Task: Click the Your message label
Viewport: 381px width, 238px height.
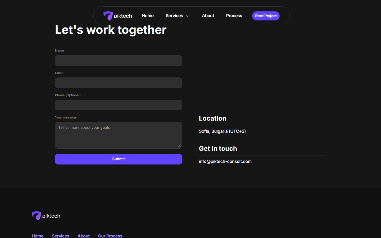Action: pos(66,117)
